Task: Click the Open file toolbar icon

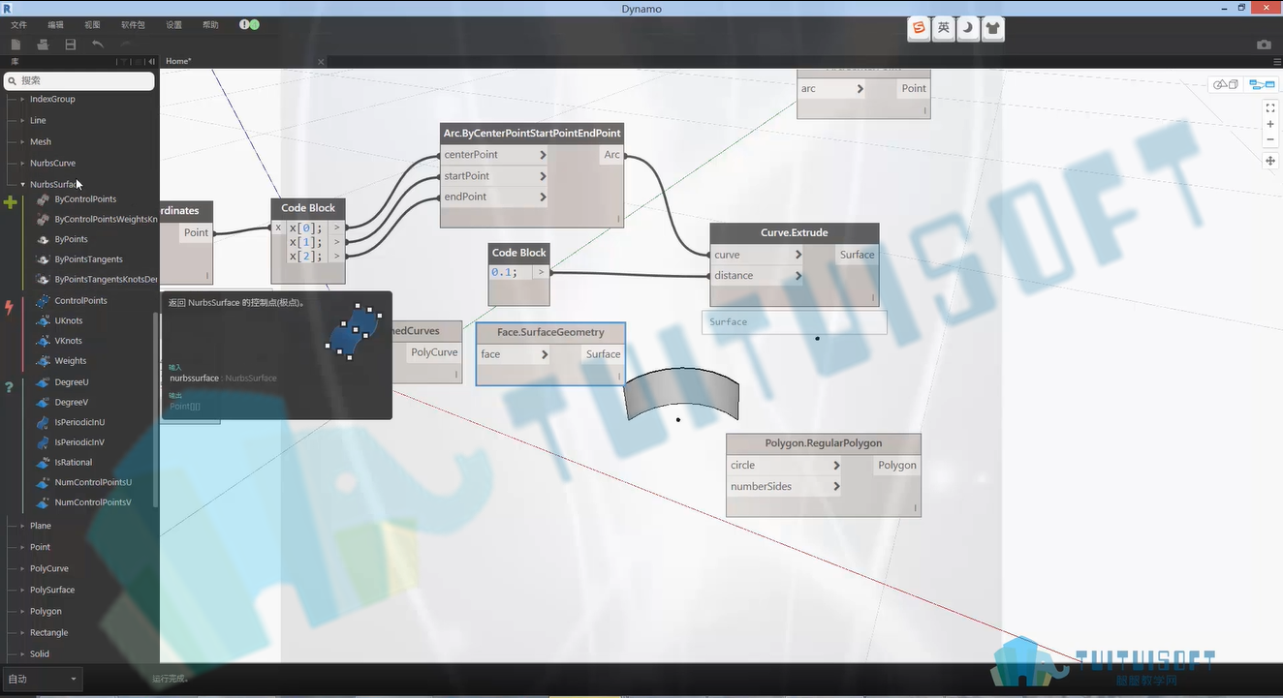Action: (x=43, y=45)
